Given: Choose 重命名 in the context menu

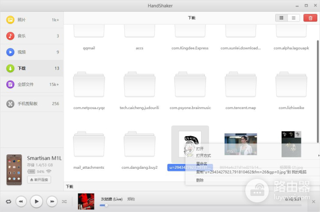Looking at the screenshot, I should [x=202, y=163].
